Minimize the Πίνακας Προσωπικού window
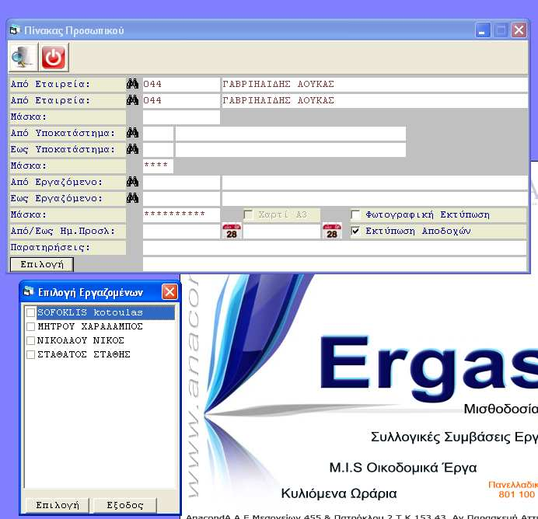 pos(483,30)
